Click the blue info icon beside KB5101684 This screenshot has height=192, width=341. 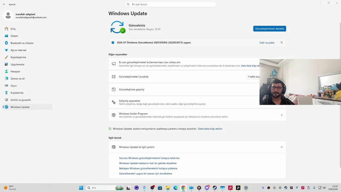pos(113,43)
